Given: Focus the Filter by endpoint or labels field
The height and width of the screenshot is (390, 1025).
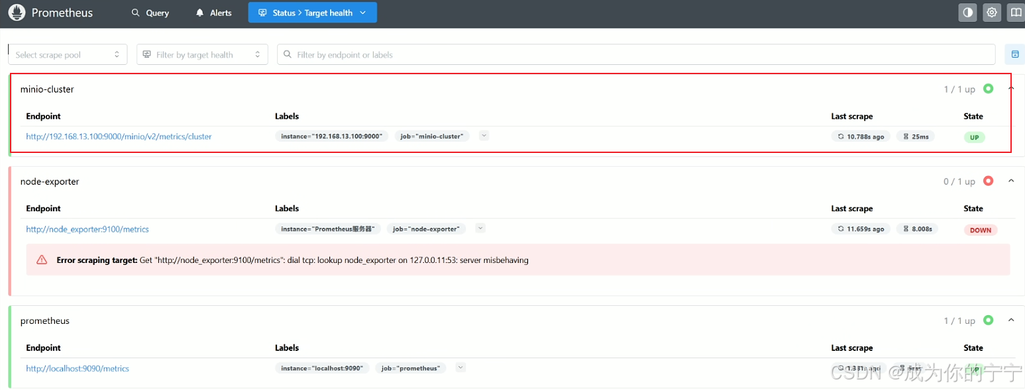Looking at the screenshot, I should pyautogui.click(x=636, y=54).
